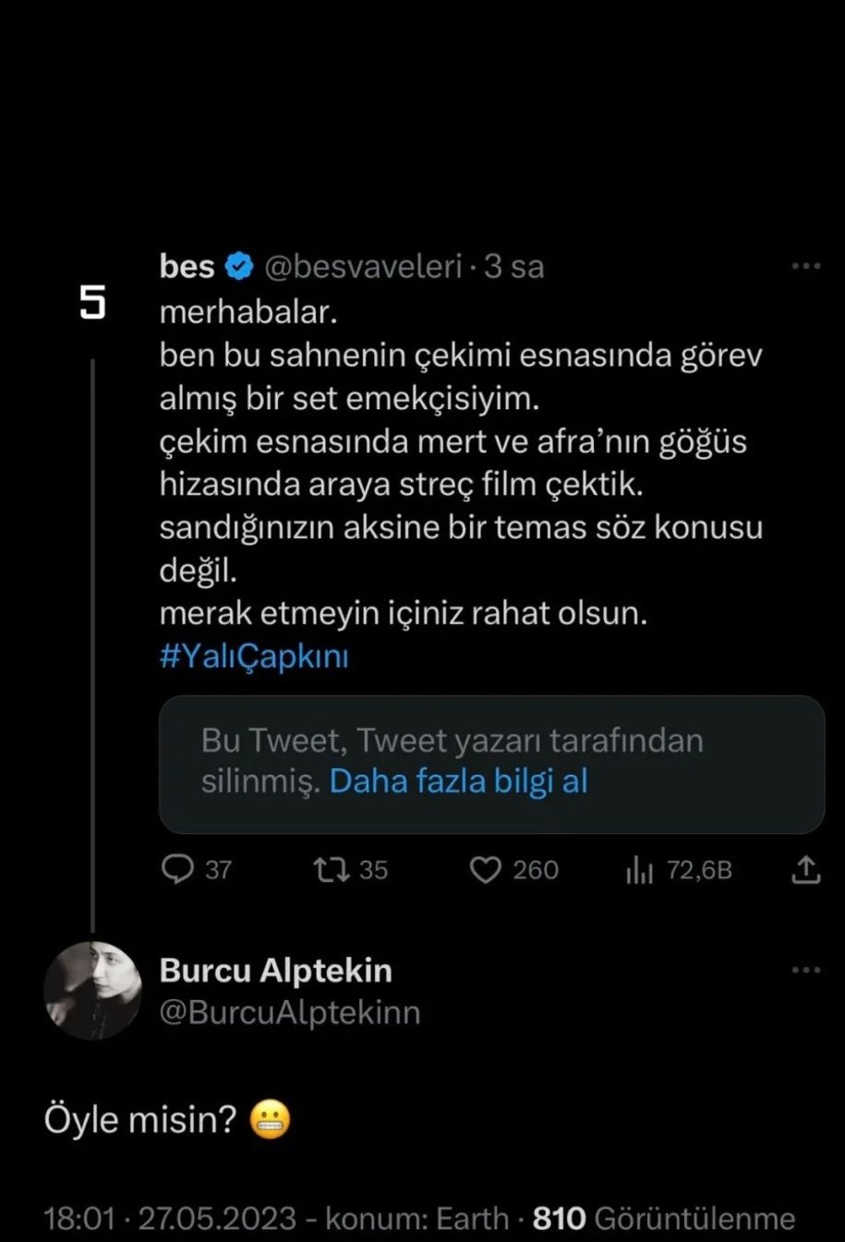Click the 'Daha fazla bilgi al' link

click(x=458, y=781)
